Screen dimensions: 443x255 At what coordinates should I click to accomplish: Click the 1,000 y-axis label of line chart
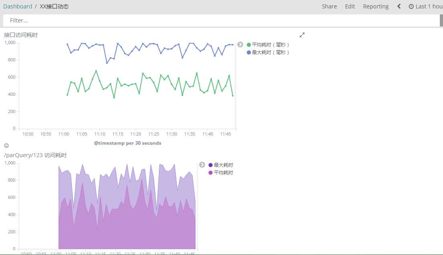click(10, 42)
